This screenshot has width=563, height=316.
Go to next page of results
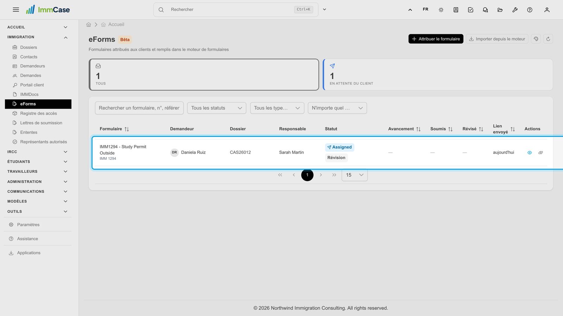click(321, 175)
